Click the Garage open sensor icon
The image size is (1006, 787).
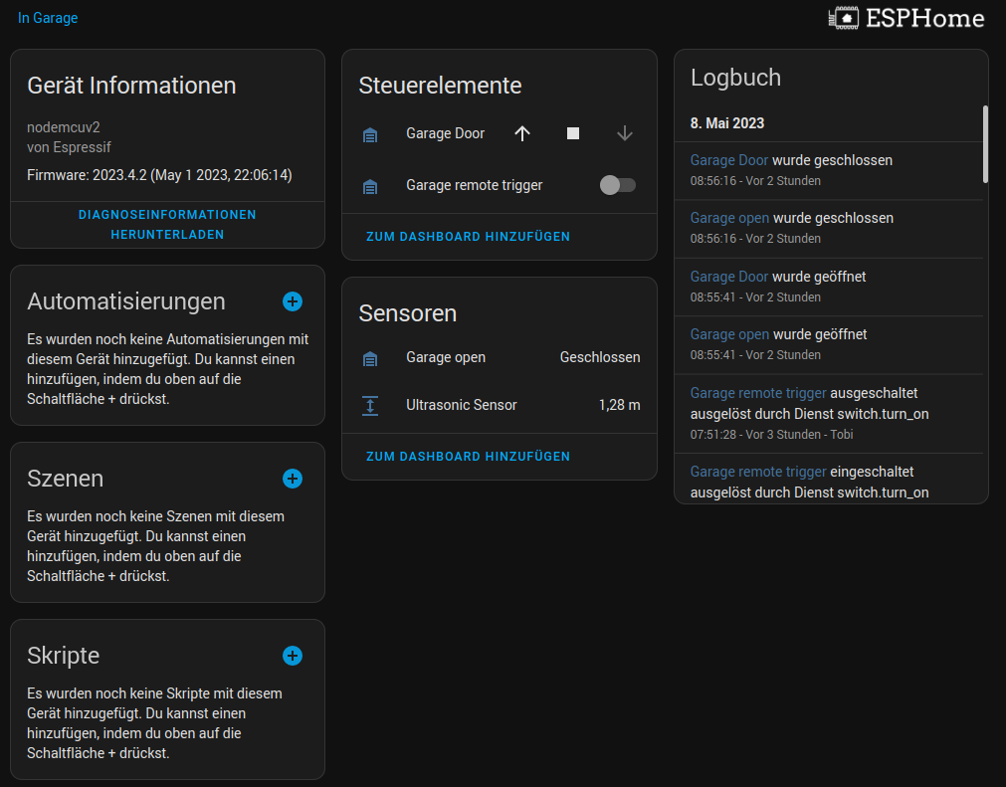pos(370,357)
